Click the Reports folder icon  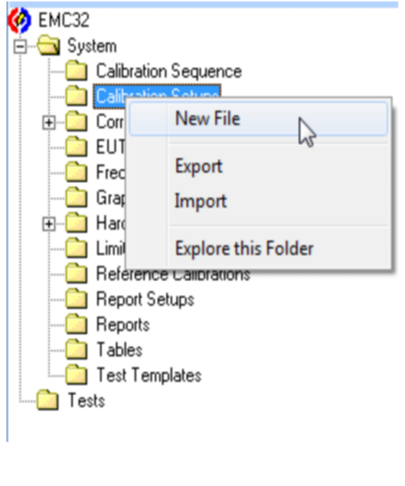pyautogui.click(x=76, y=324)
